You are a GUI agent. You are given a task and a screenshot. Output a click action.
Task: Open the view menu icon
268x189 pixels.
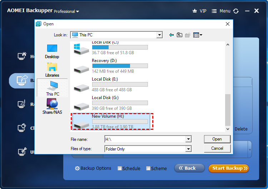[x=198, y=35]
